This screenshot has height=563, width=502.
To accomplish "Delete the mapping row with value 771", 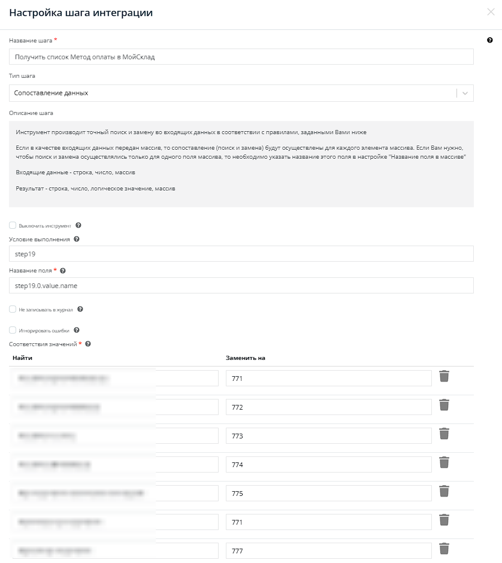I will pyautogui.click(x=444, y=376).
